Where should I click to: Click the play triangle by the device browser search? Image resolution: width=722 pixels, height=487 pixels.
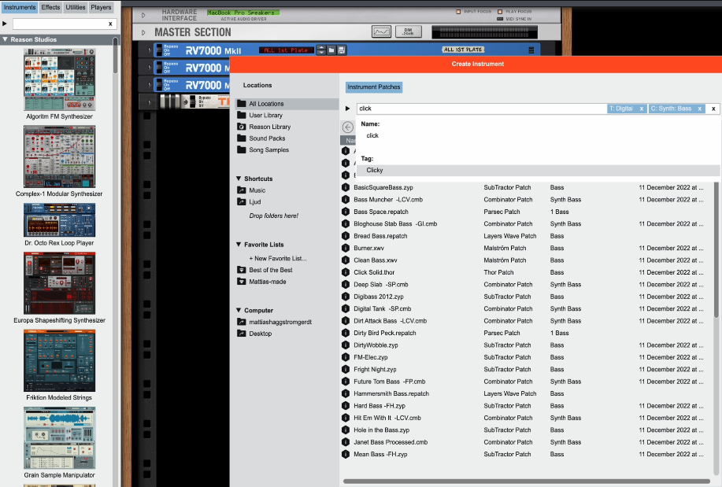5,24
